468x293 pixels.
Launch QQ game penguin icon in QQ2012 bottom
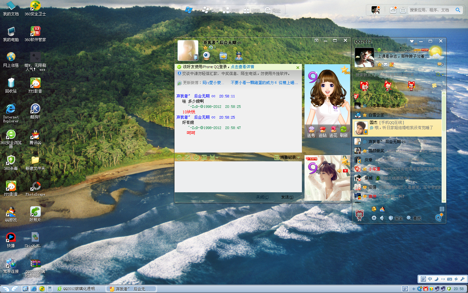coord(382,209)
